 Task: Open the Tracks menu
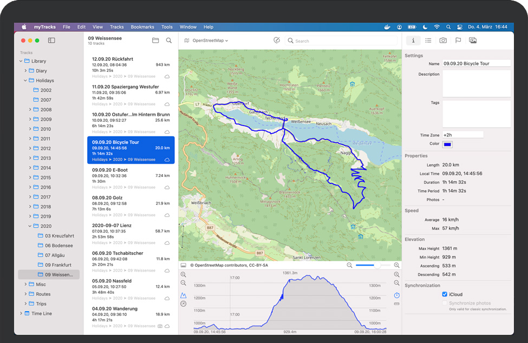(x=116, y=27)
